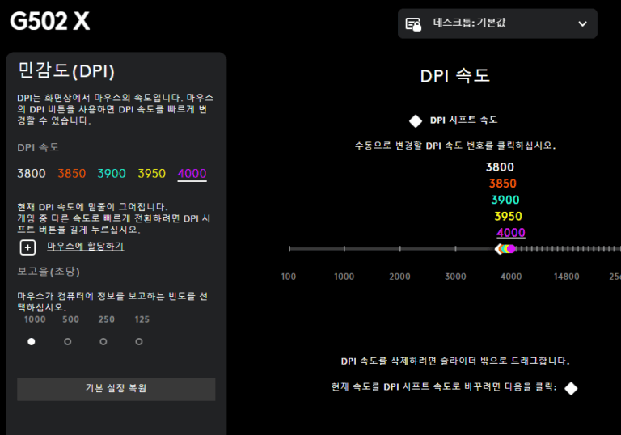Select the orange 3850 DPI in left panel

72,174
